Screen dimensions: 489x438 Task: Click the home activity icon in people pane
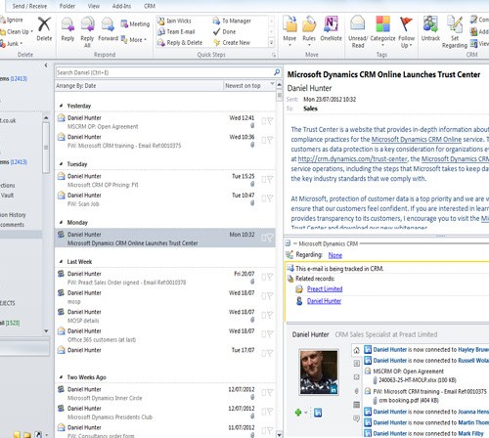coord(357,350)
